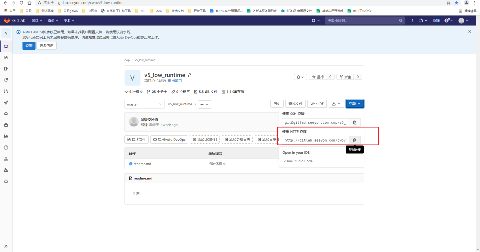
Task: Copy the SSH clone URL
Action: 354,122
